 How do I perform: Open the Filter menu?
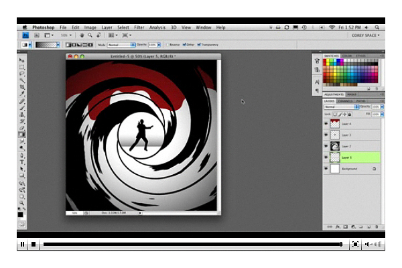coord(139,27)
